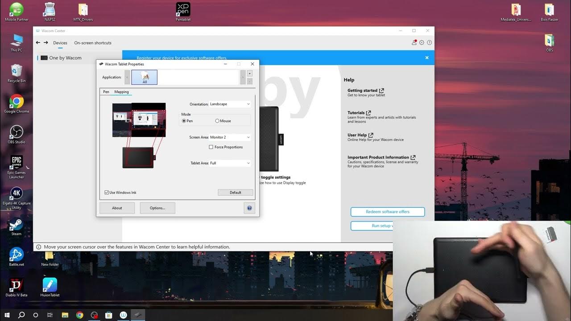Remove application with the minus button
Viewport: 571px width, 321px height.
pos(250,81)
